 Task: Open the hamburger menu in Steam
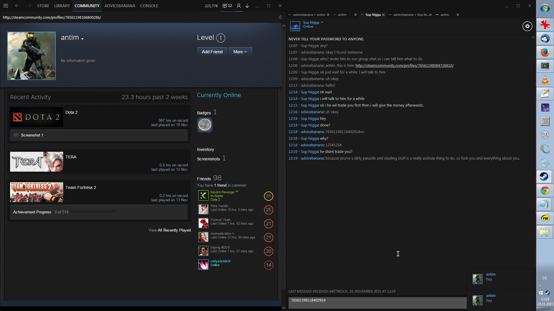point(6,6)
